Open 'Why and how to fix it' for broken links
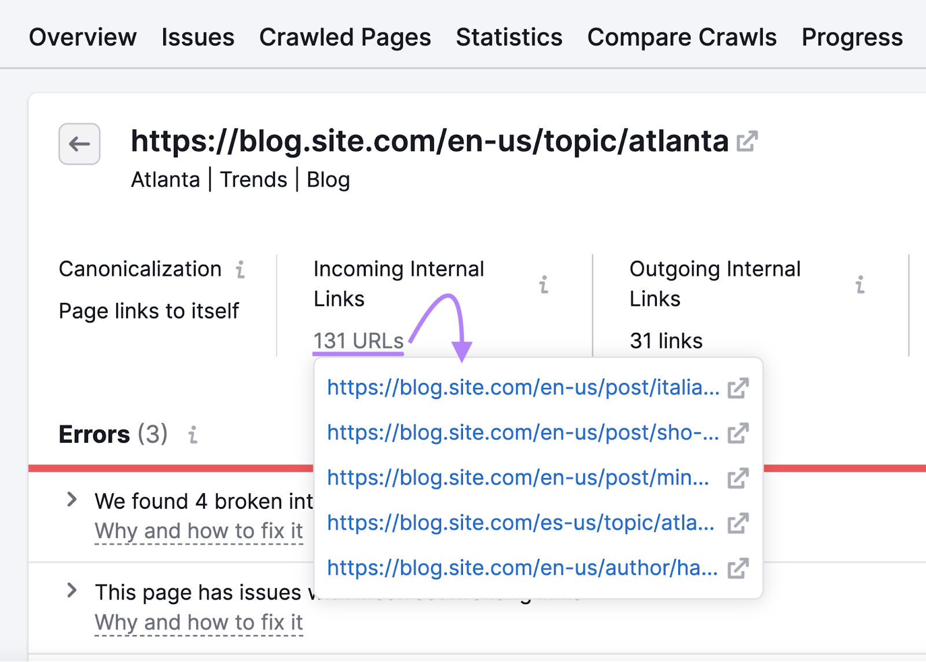The height and width of the screenshot is (662, 926). 199,531
